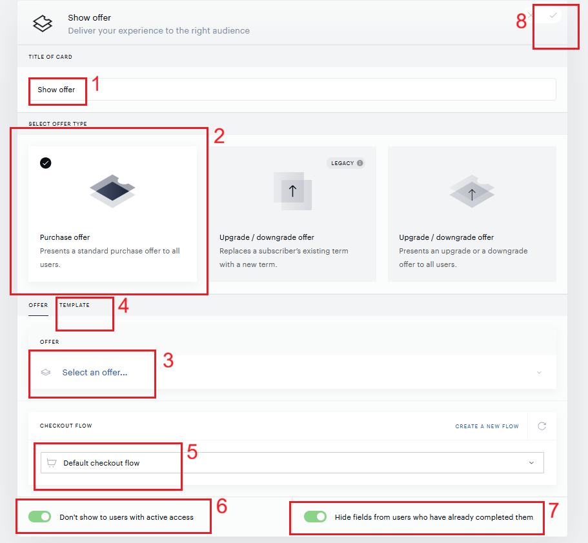Select the Purchase offer radio checkmark
The height and width of the screenshot is (543, 588).
46,163
